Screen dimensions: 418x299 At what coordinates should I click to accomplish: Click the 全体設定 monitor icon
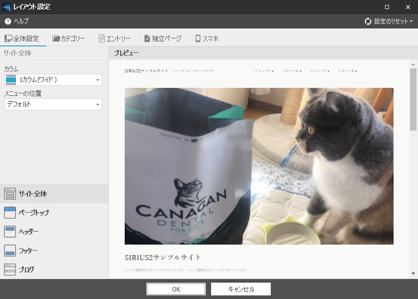point(8,38)
